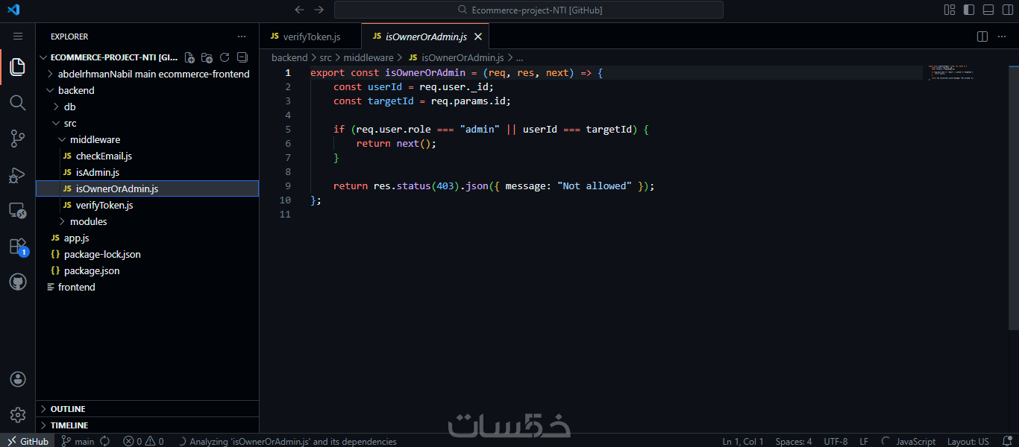This screenshot has width=1019, height=447.
Task: Click isOwnerOrAdmin.js in the breadcrumb
Action: [457, 57]
